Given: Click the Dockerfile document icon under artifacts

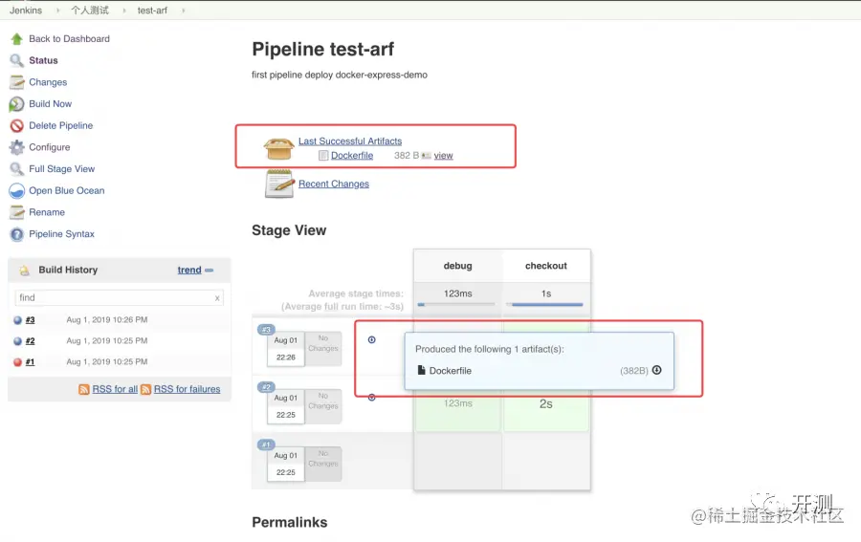Looking at the screenshot, I should [x=323, y=156].
